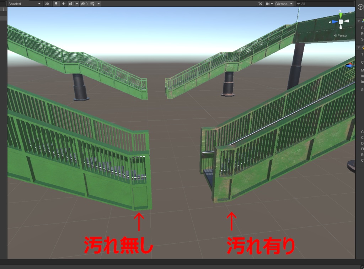Toggle 2D view mode
The image size is (364, 269).
46,4
